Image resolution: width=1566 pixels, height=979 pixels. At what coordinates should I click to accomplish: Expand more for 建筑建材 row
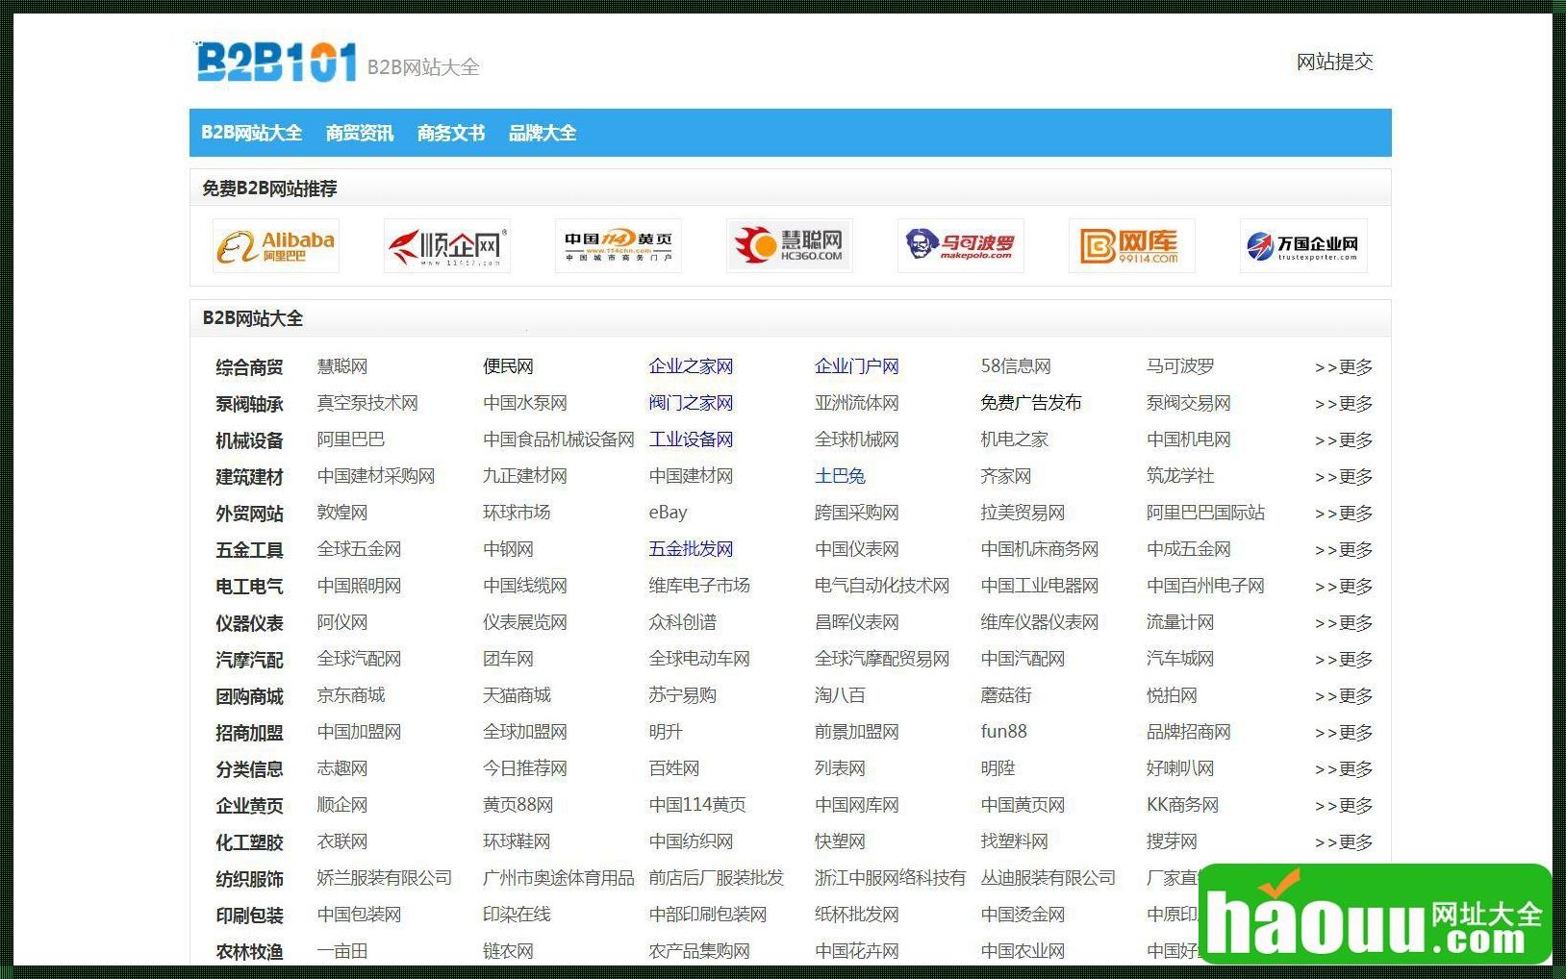point(1344,477)
